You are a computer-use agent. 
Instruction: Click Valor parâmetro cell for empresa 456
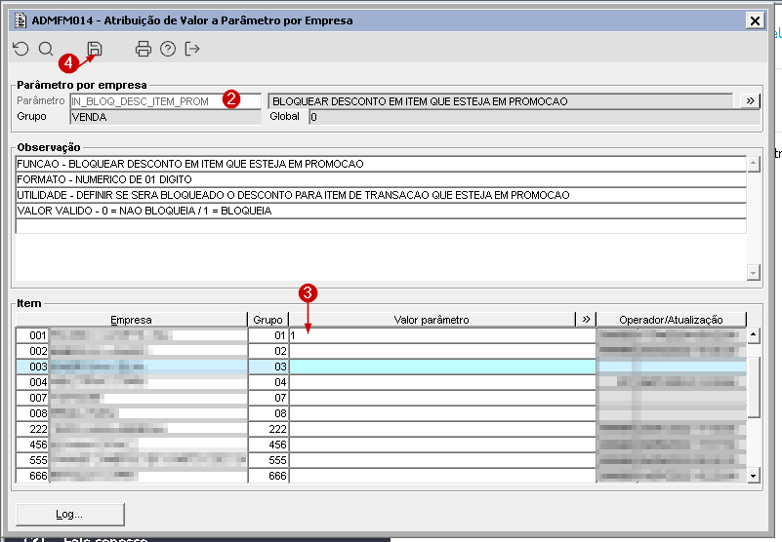(442, 445)
